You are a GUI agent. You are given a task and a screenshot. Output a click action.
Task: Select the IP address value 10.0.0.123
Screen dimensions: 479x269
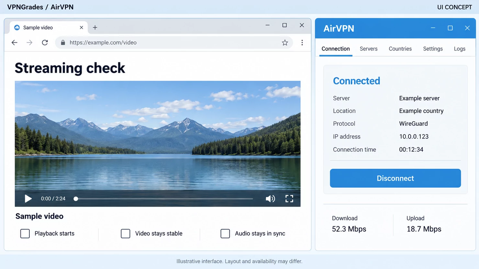[414, 136]
